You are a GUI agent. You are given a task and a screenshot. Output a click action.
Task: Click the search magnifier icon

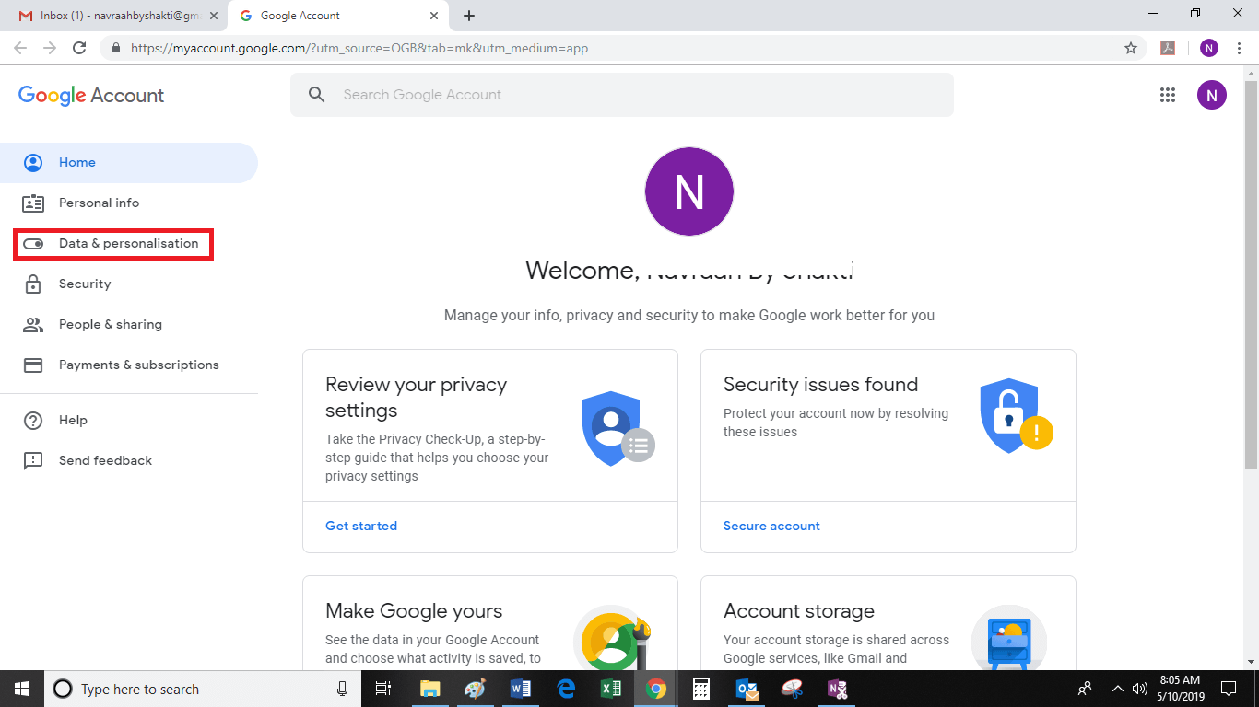(x=317, y=95)
